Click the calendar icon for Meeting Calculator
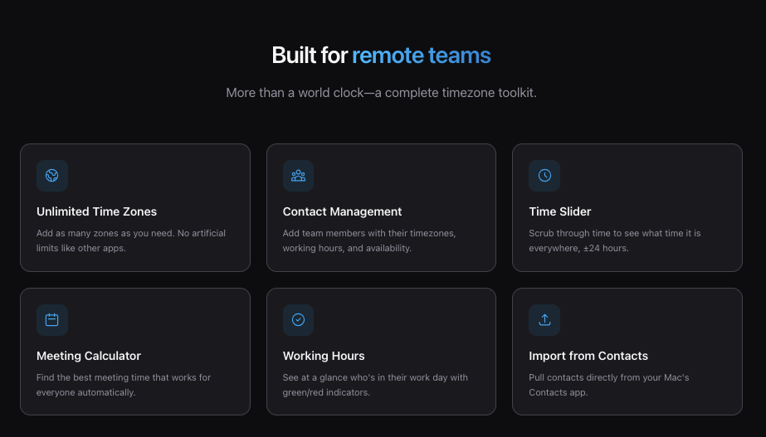766x437 pixels. point(51,320)
